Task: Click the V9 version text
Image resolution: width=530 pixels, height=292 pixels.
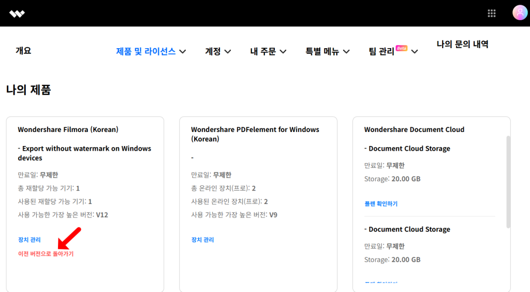Action: pos(273,215)
